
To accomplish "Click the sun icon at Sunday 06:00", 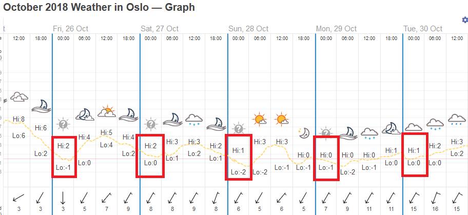I will (x=260, y=120).
